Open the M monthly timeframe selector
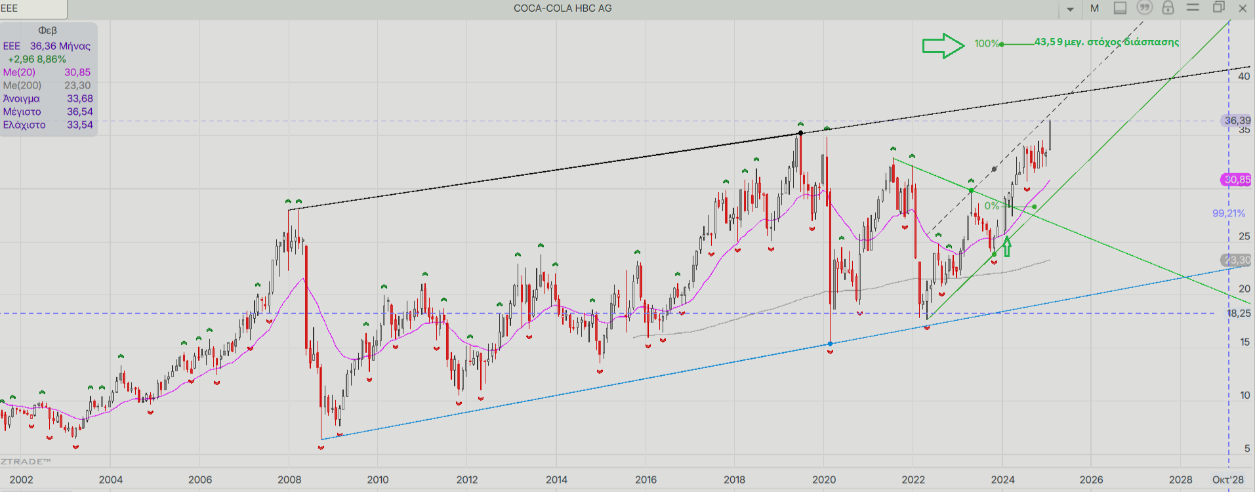Screen dimensions: 1255x492 tap(1094, 9)
